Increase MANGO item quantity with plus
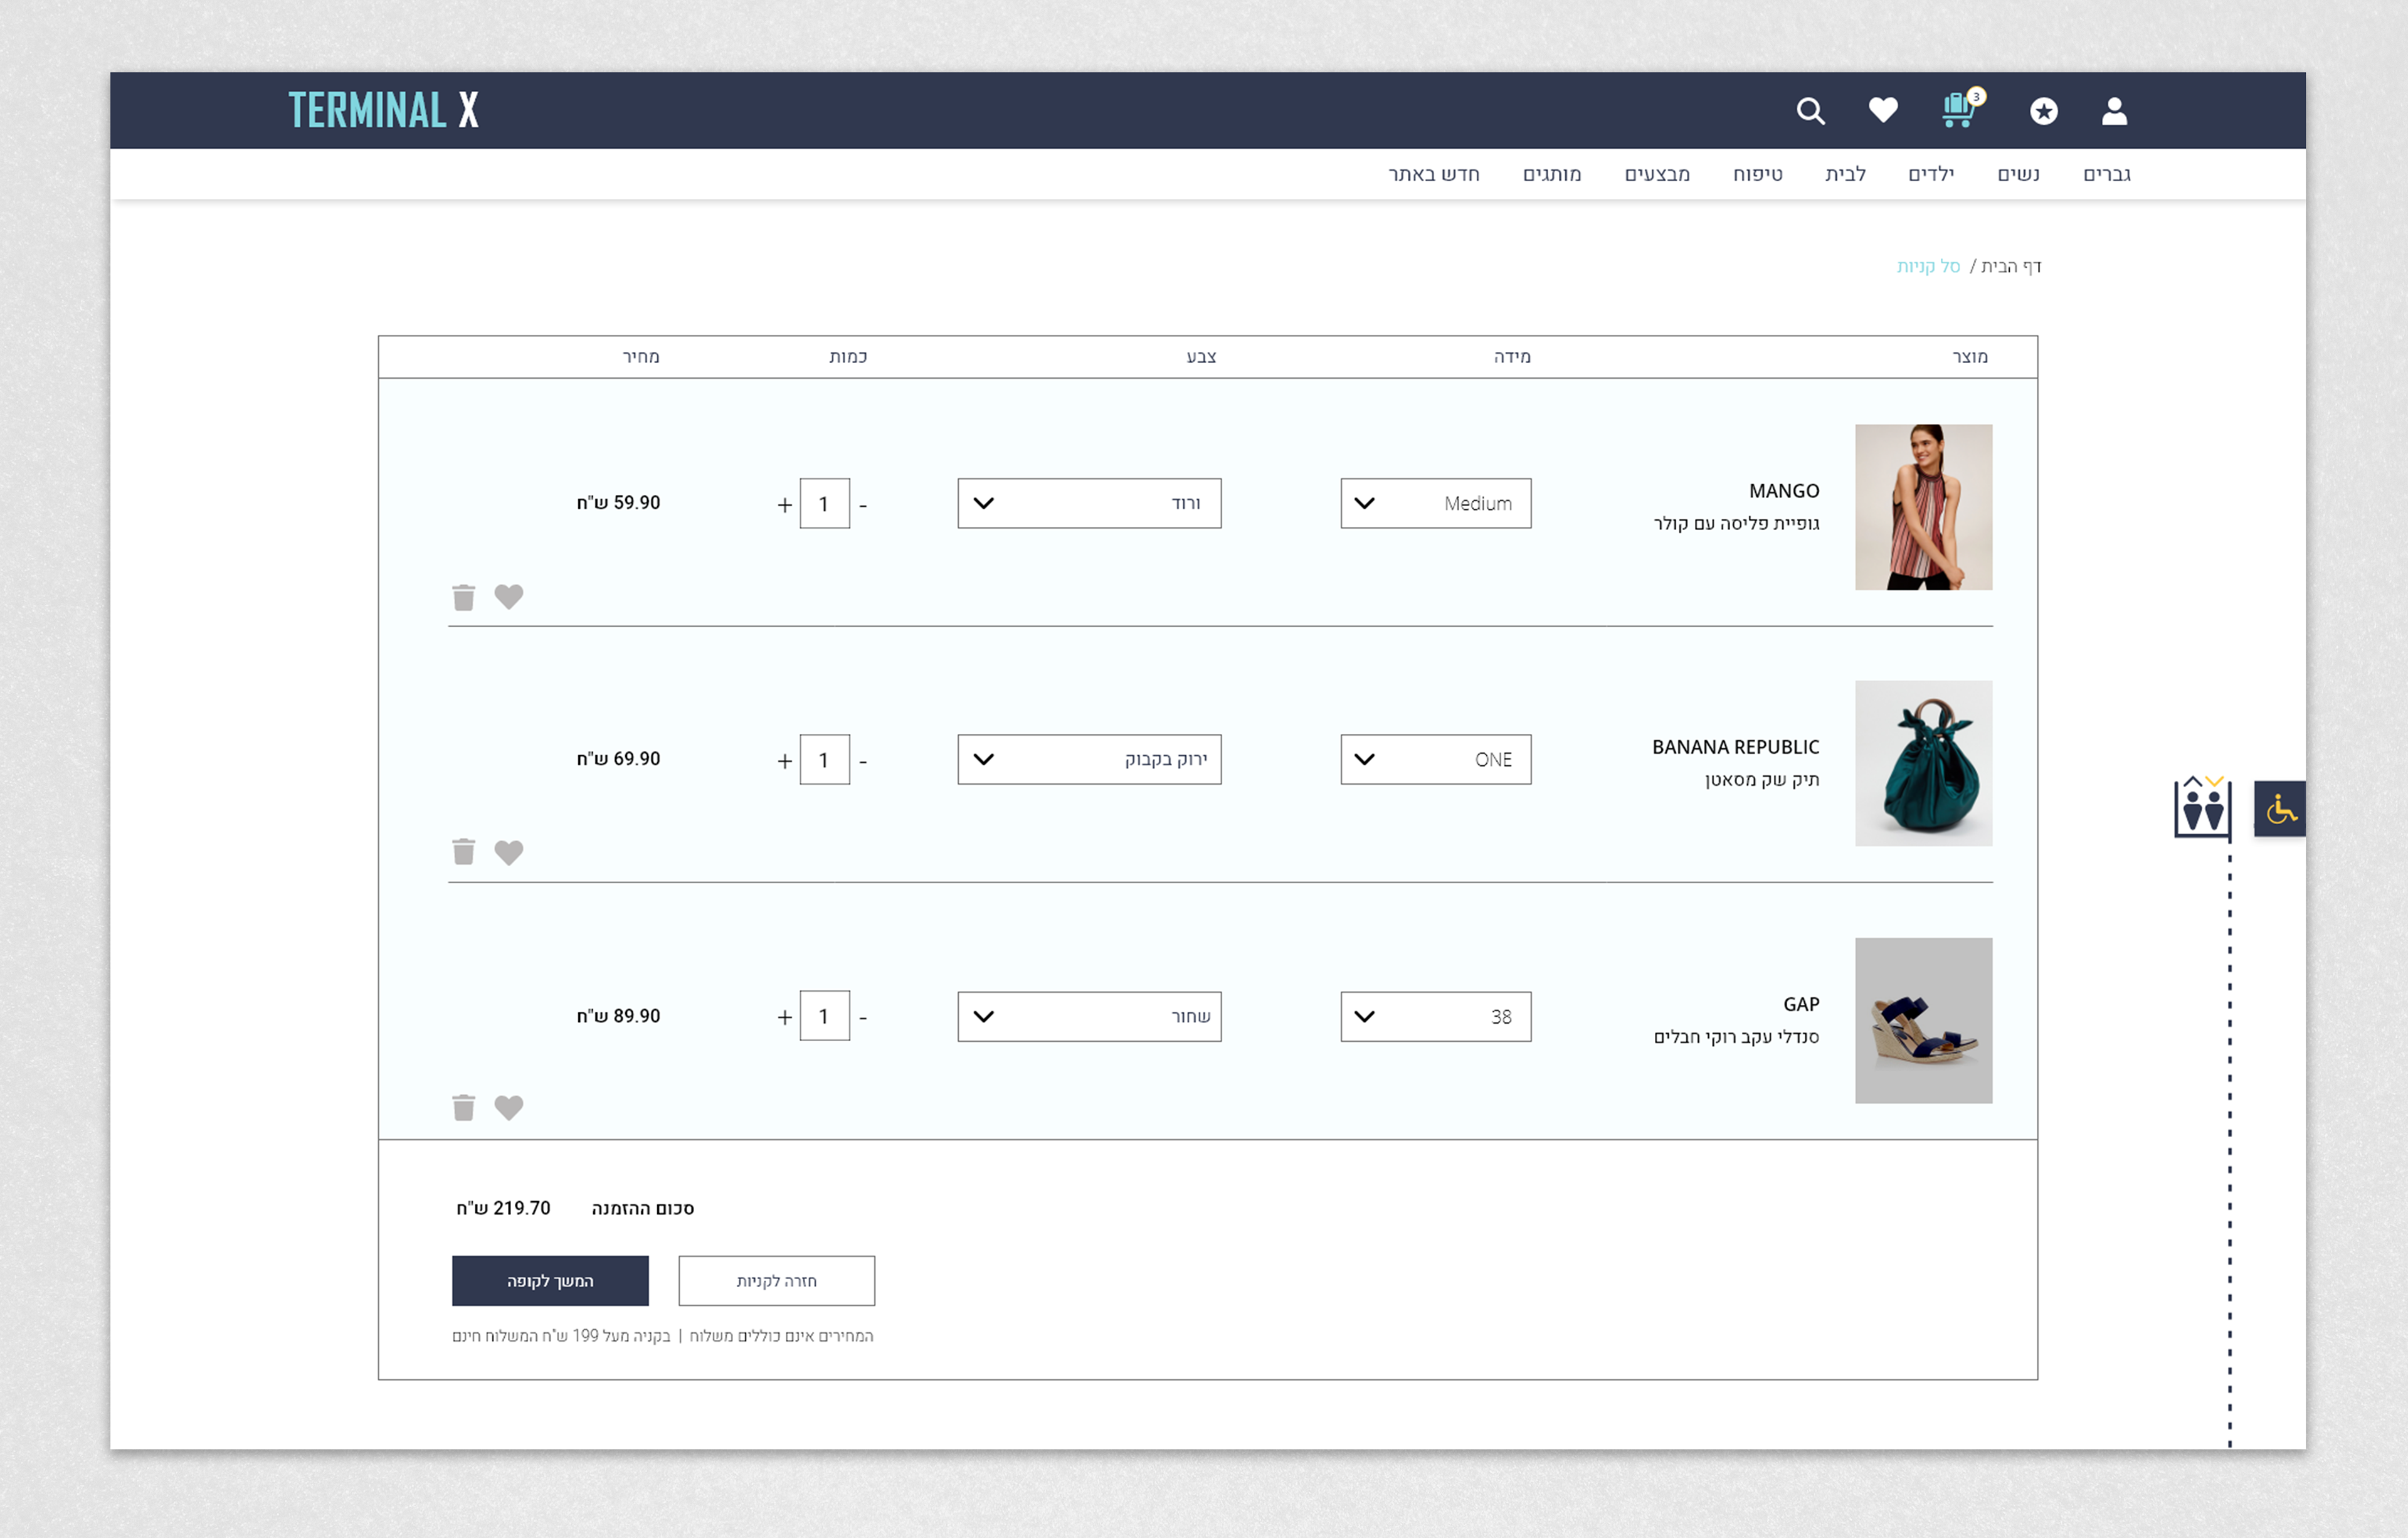The width and height of the screenshot is (2408, 1538). [x=785, y=505]
